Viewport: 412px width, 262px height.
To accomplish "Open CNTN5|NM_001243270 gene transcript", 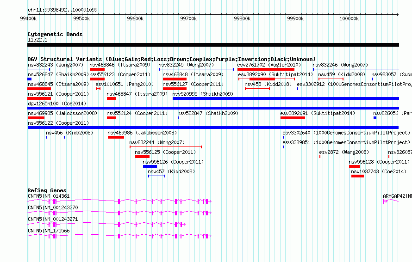I will click(119, 213).
